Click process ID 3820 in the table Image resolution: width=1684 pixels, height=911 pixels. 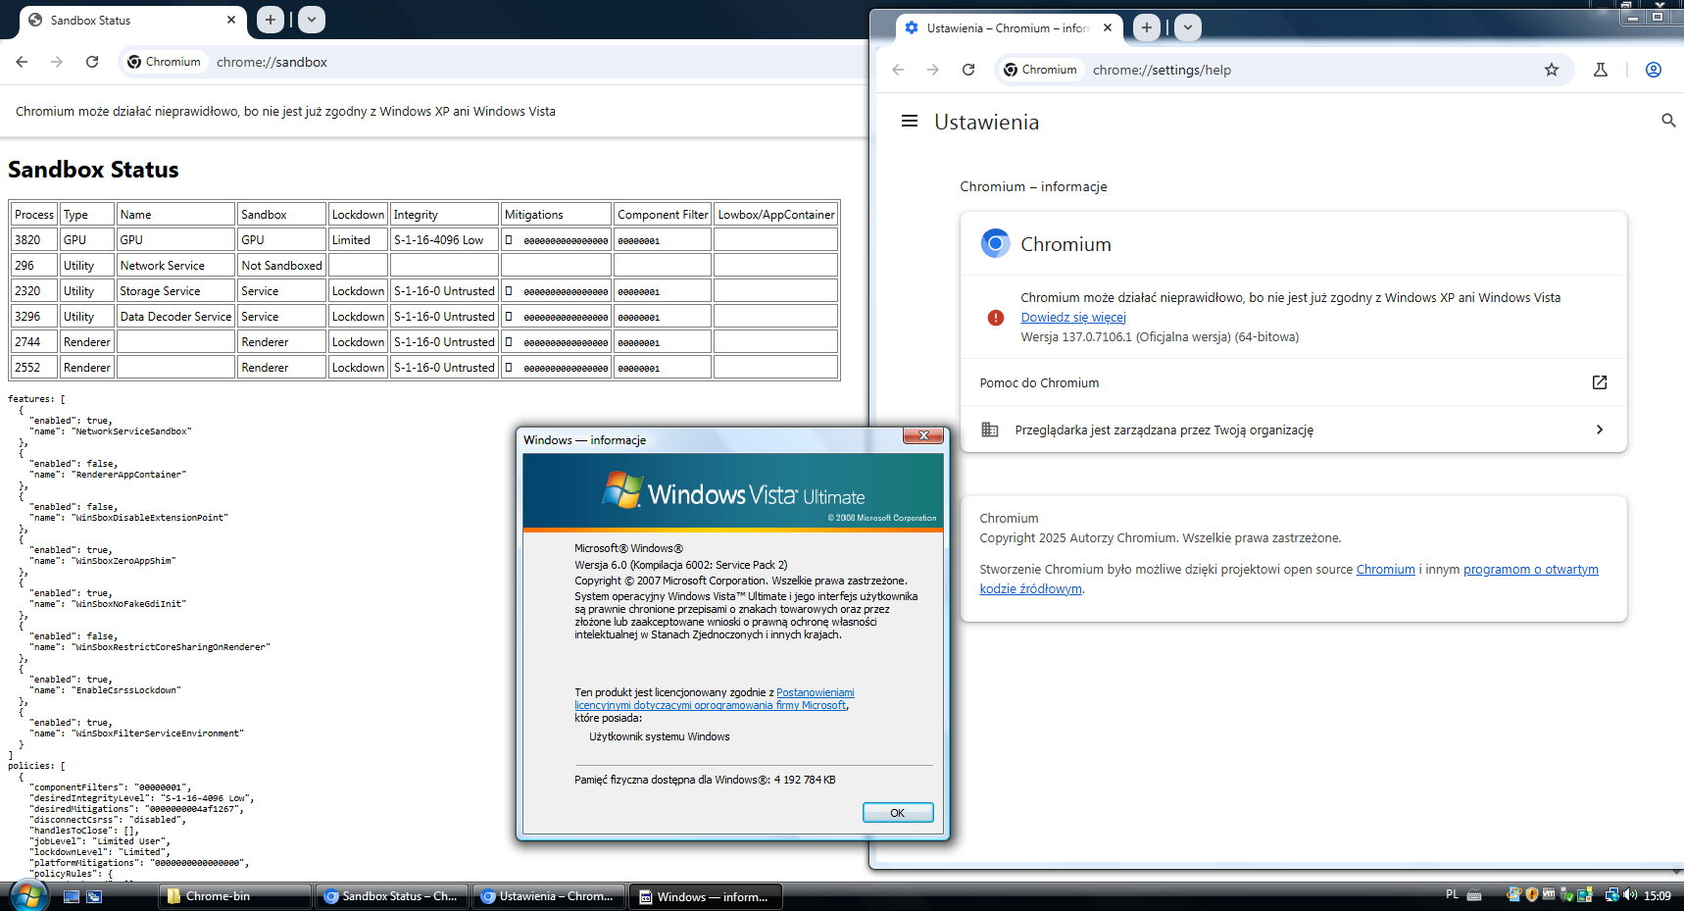pos(34,240)
